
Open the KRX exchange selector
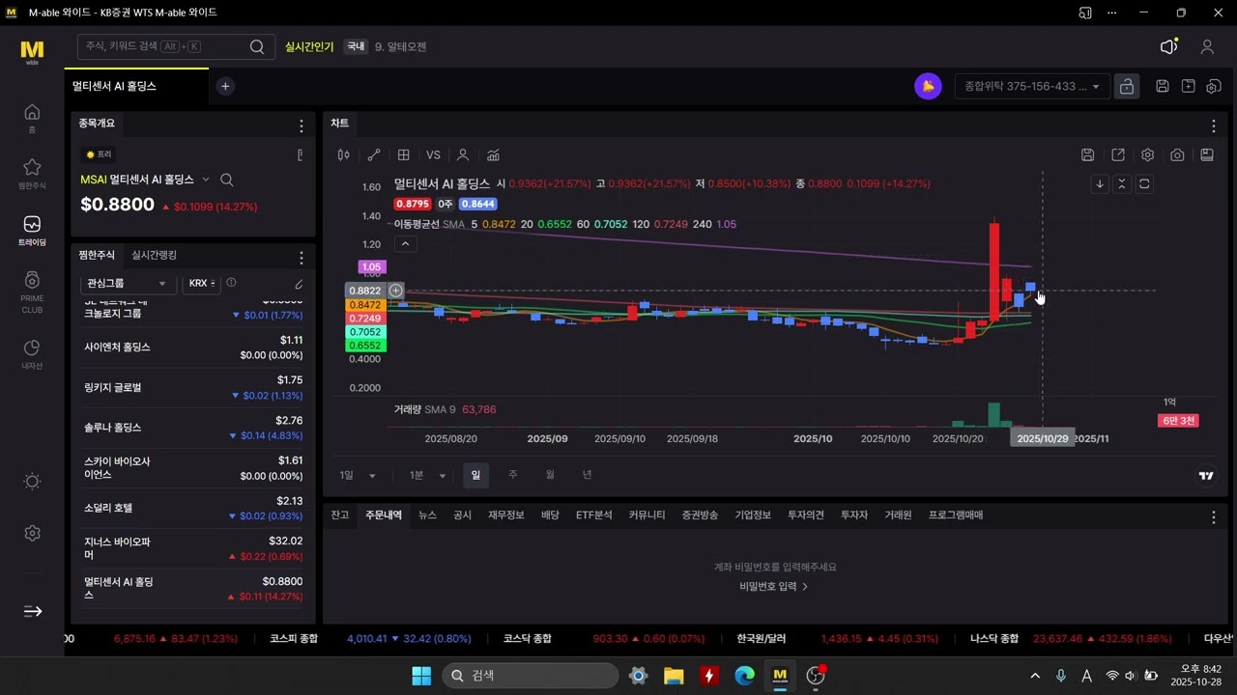[201, 284]
